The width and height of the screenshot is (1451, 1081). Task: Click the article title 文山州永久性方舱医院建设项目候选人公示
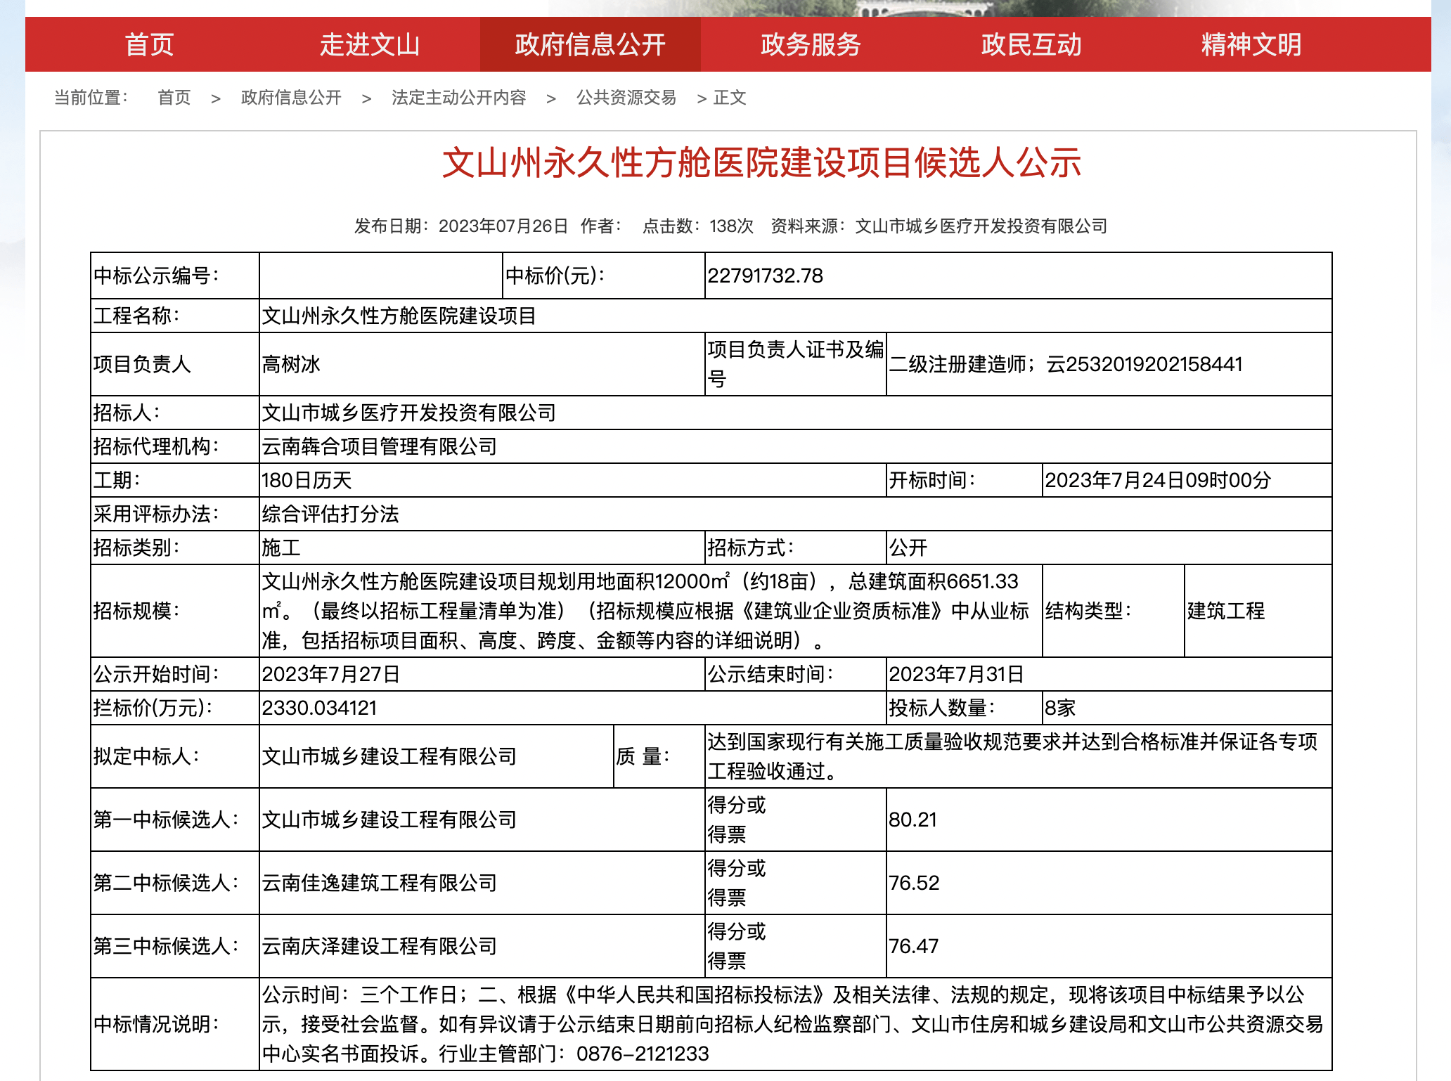pos(762,163)
